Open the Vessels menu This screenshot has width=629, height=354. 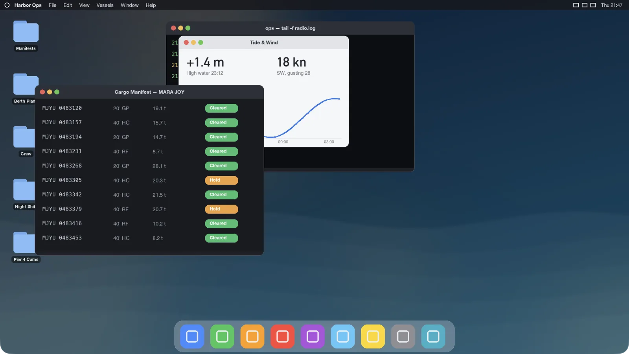(105, 5)
